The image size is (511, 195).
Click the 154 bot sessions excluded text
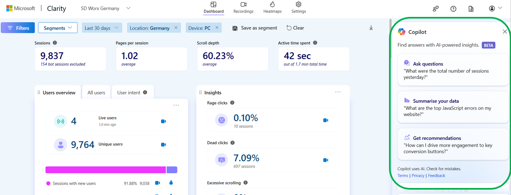pos(63,64)
